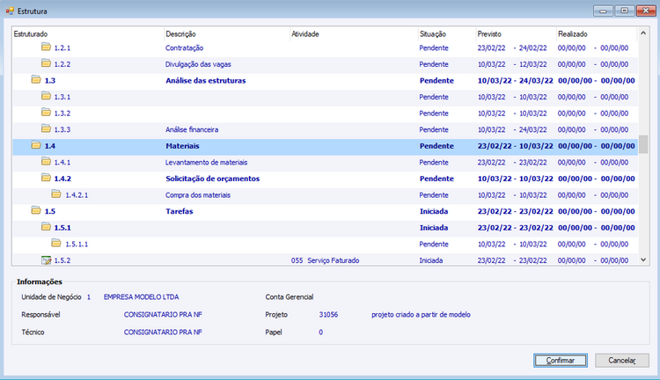Maximize the Estrutura window
This screenshot has width=660, height=380.
click(624, 11)
